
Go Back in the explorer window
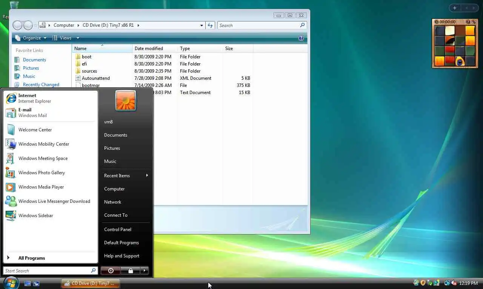coord(17,25)
